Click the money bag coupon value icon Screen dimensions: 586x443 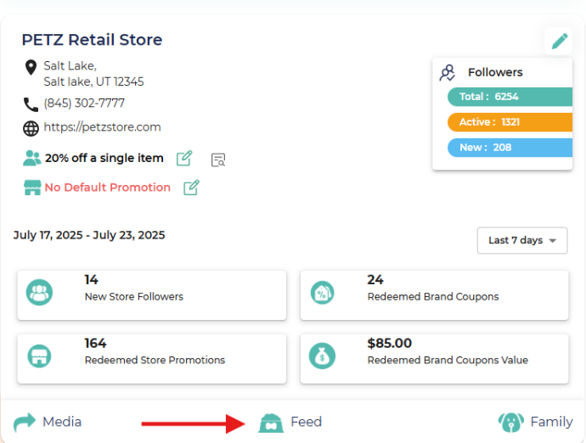click(322, 356)
